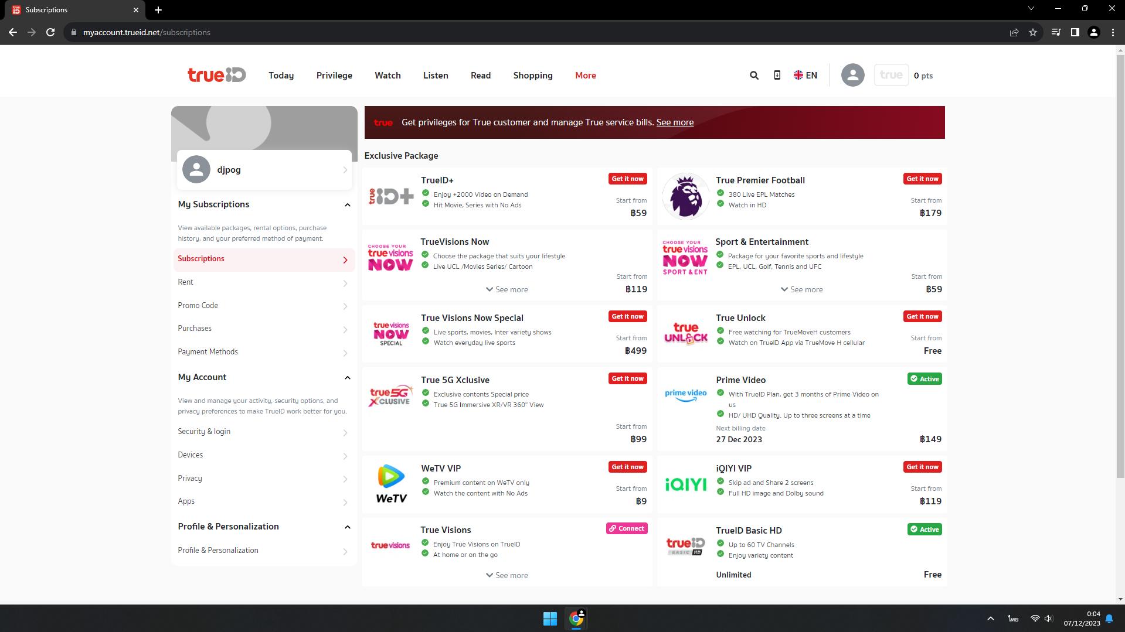Click the Sport & Ent package logo
The width and height of the screenshot is (1125, 632).
[x=685, y=258]
